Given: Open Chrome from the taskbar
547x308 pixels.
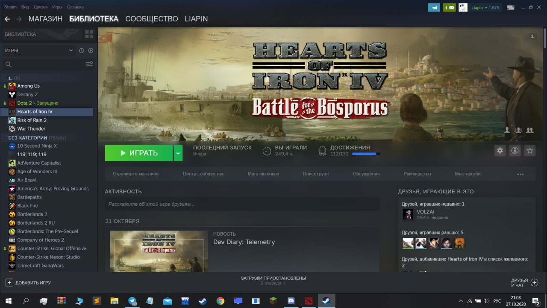Looking at the screenshot, I should point(220,301).
